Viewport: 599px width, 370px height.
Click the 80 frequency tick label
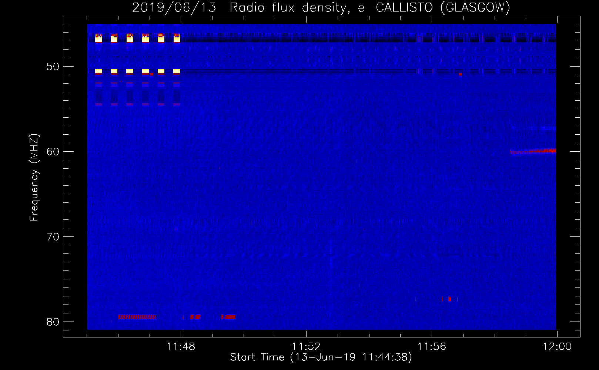click(x=53, y=322)
